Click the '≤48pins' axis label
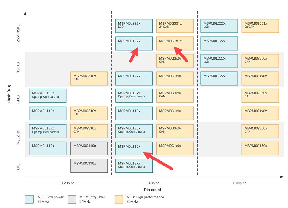Viewport: 288px width, 208px height. [153, 183]
